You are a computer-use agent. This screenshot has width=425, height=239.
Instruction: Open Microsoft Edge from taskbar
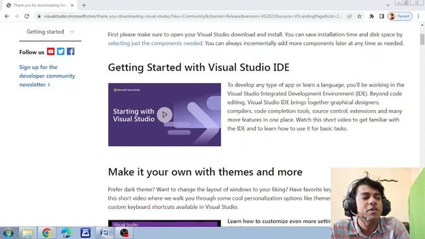66,233
